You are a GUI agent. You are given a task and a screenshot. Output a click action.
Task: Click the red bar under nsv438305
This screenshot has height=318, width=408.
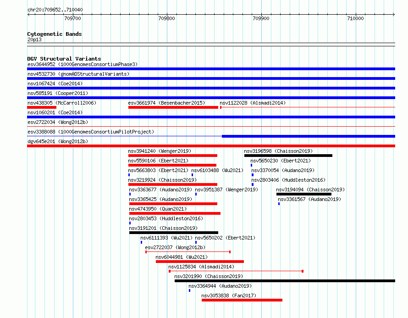42,107
